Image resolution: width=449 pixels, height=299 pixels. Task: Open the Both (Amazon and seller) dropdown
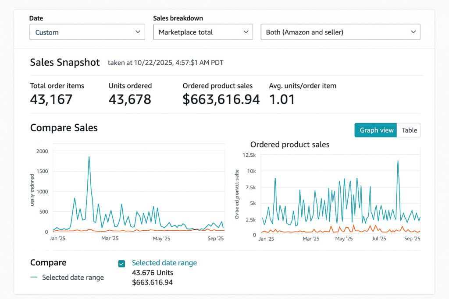(340, 32)
